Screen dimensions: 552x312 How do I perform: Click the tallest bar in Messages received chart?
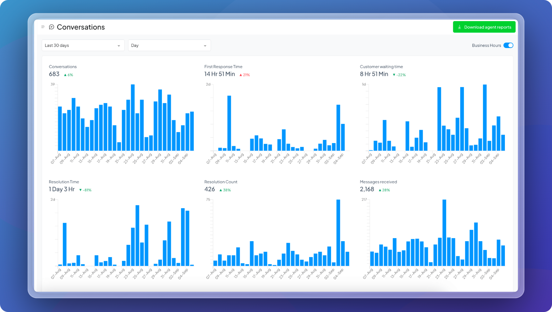point(444,233)
